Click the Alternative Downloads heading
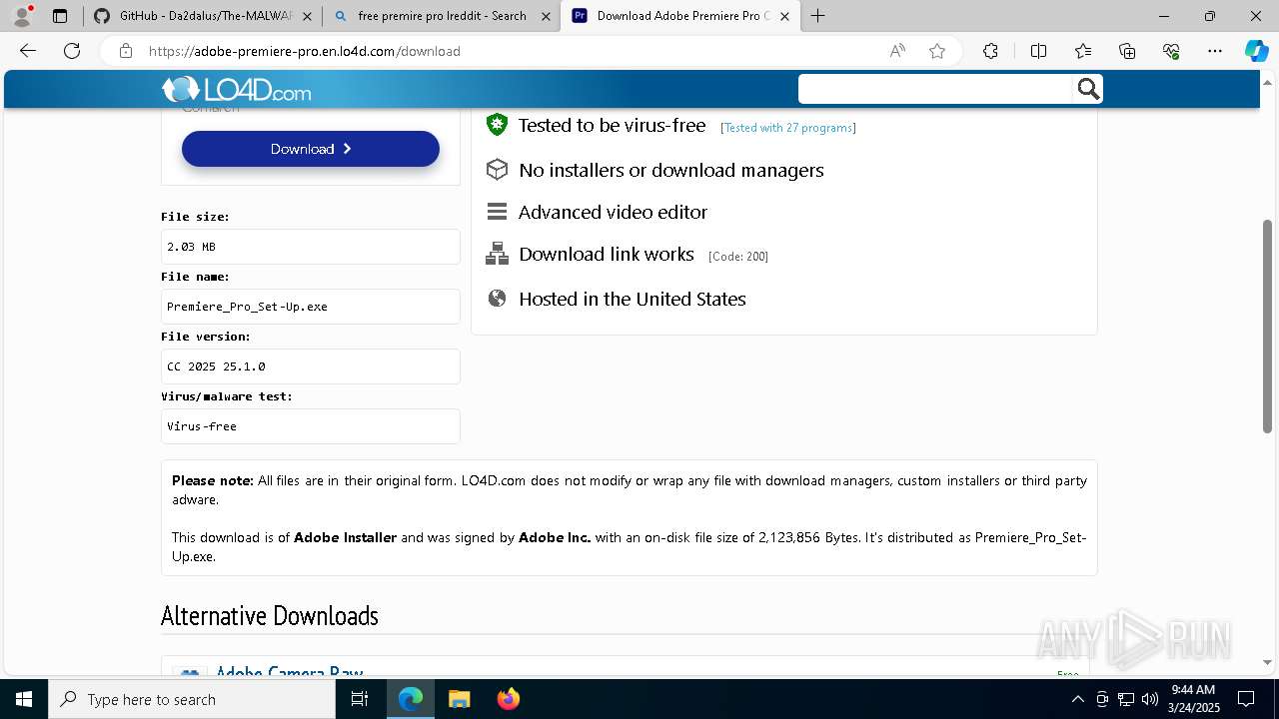The height and width of the screenshot is (719, 1279). point(270,615)
